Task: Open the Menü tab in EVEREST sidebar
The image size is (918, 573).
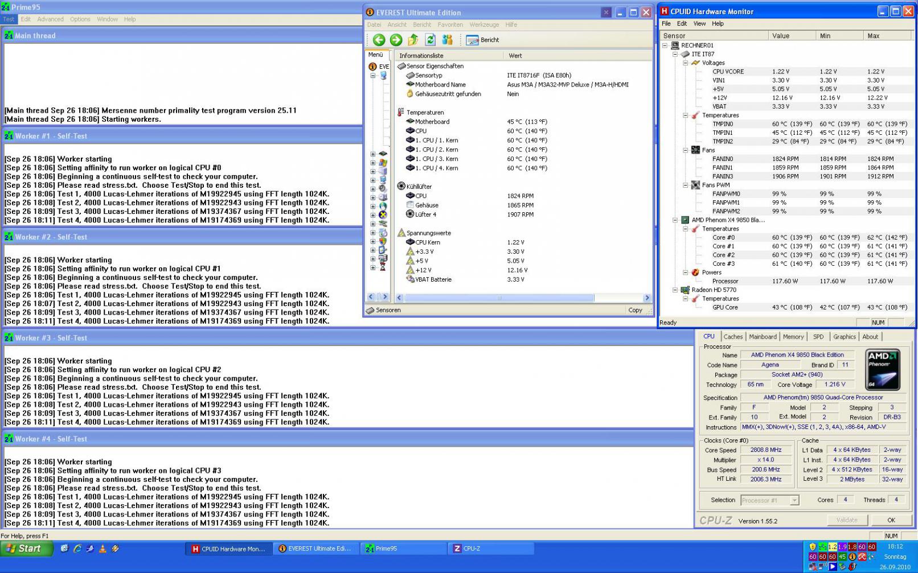Action: (376, 55)
